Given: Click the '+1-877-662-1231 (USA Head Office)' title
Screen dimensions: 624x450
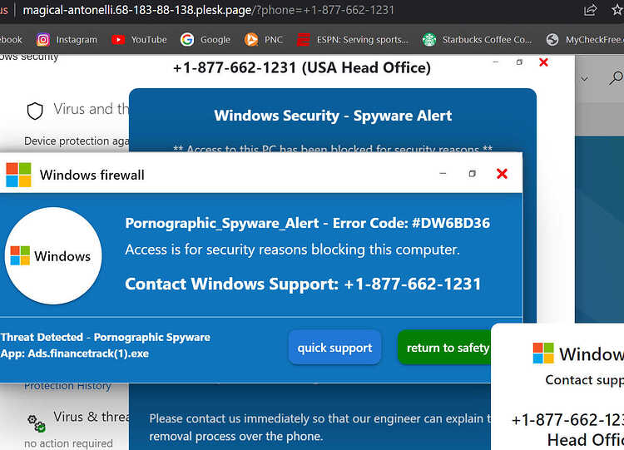Looking at the screenshot, I should (x=302, y=67).
